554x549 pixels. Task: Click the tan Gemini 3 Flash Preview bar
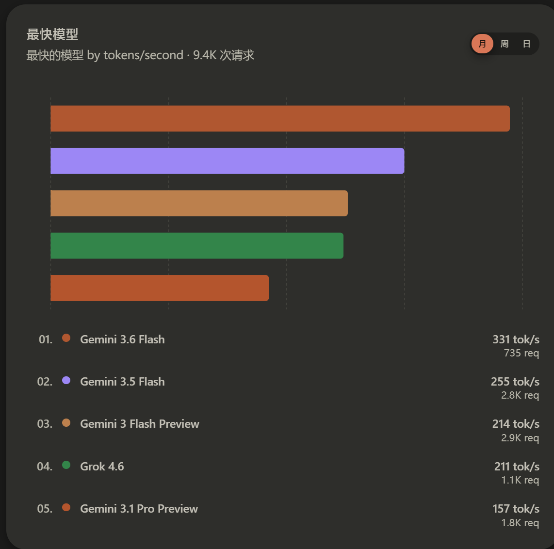(199, 203)
